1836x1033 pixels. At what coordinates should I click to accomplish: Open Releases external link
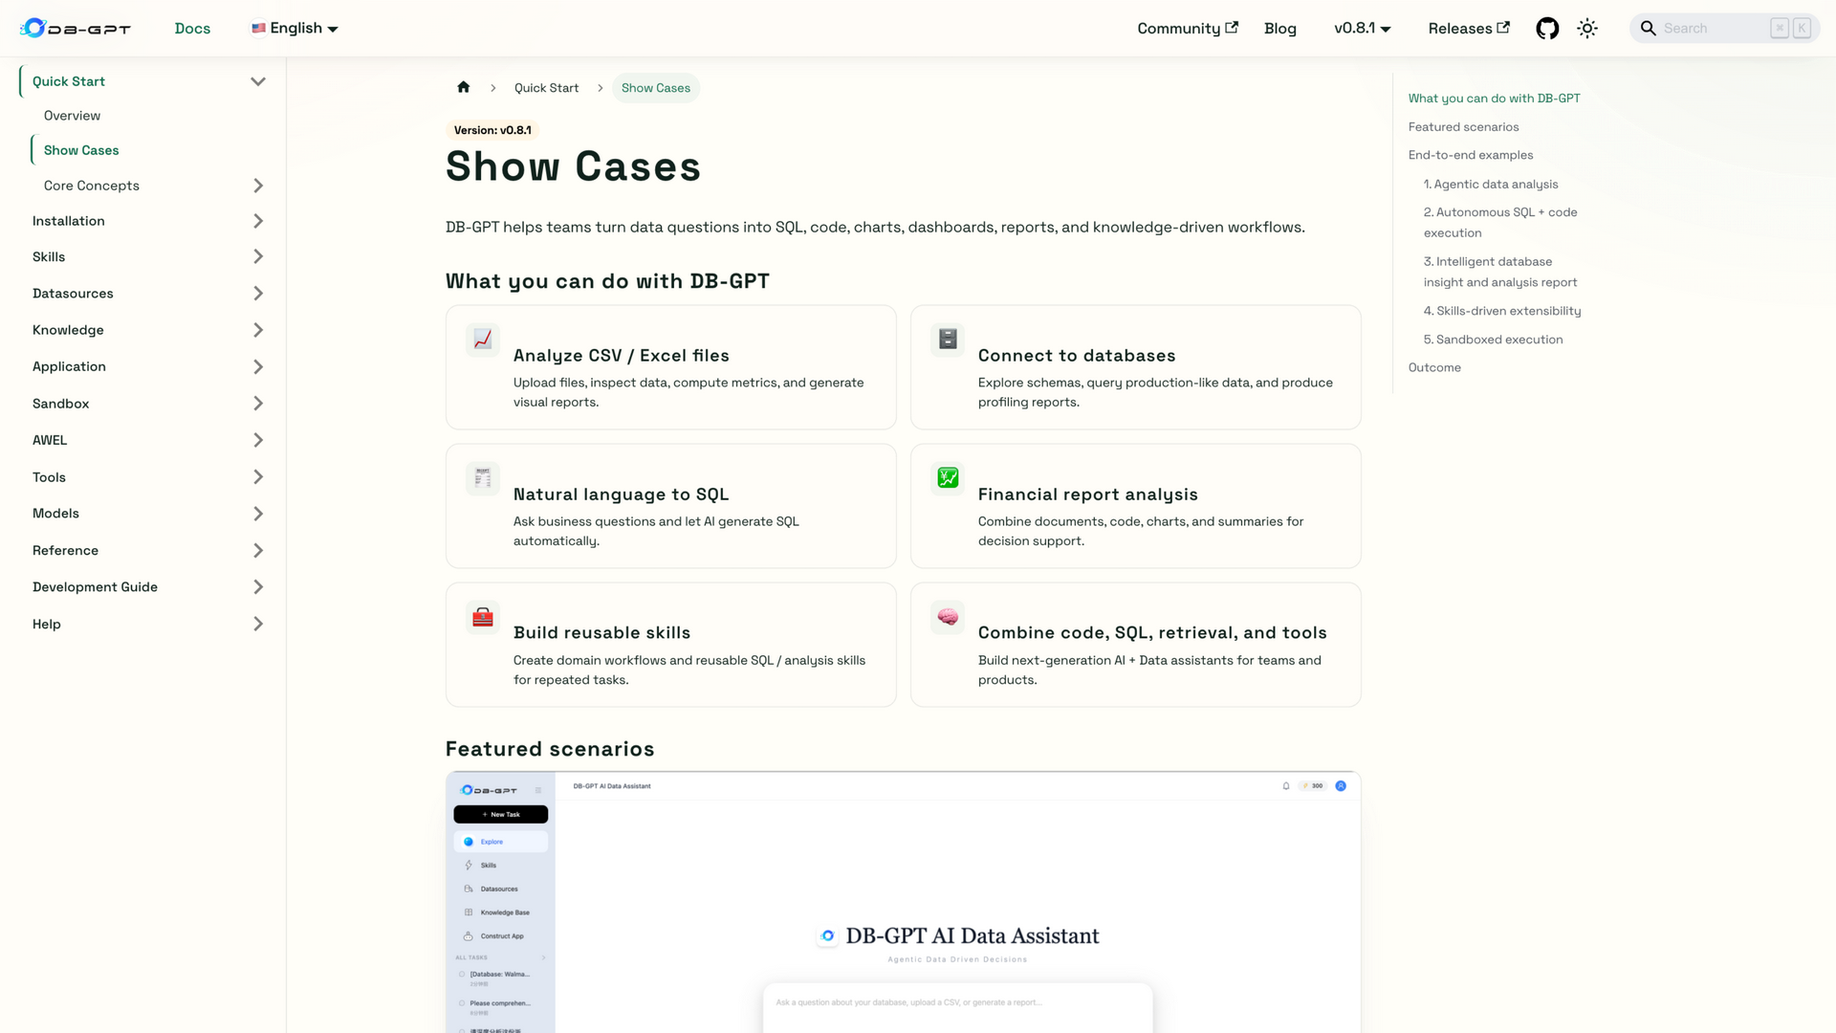(x=1469, y=29)
